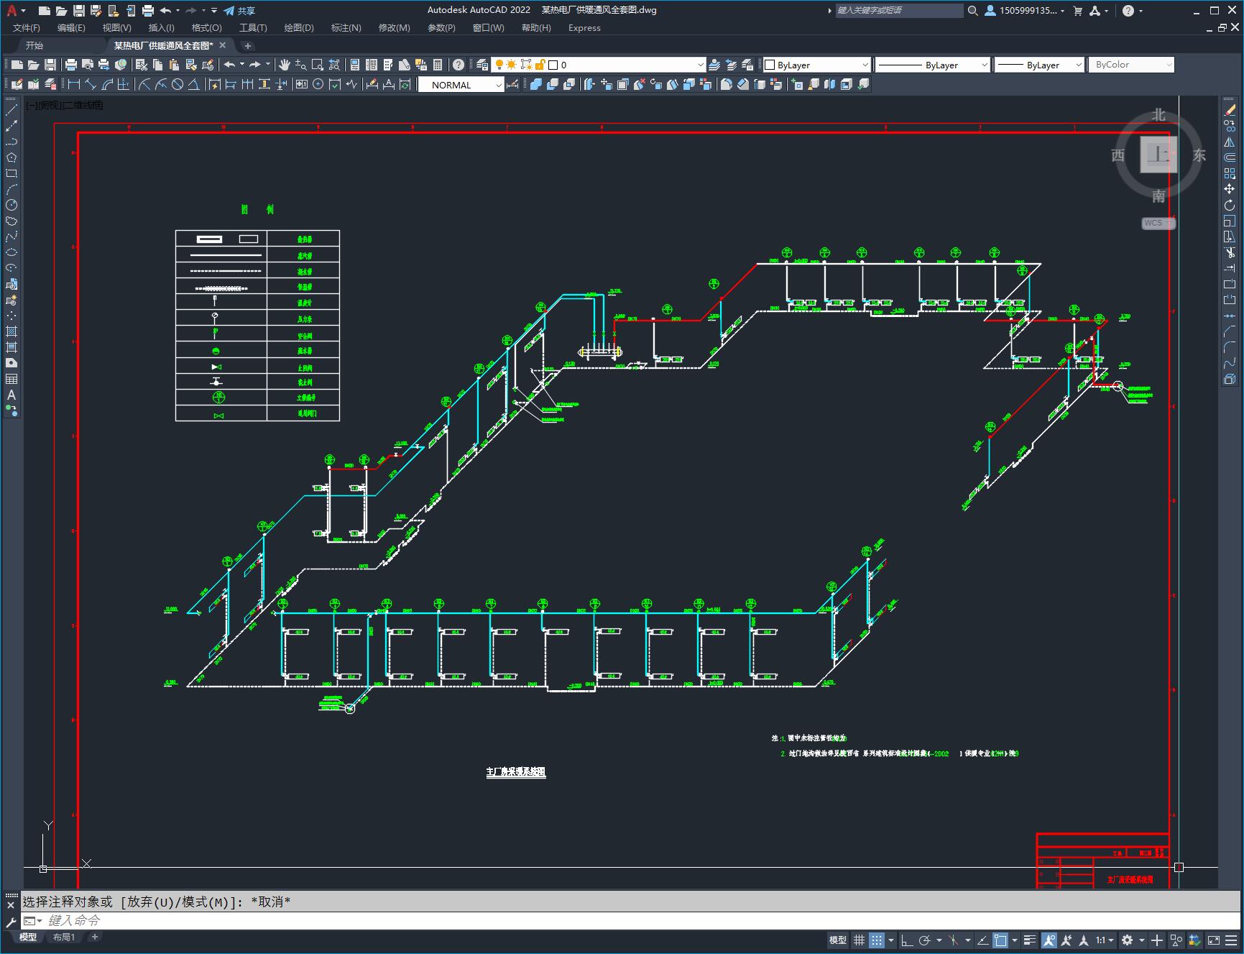The height and width of the screenshot is (954, 1244).
Task: Switch to the 布局1 layout tab
Action: (x=63, y=937)
